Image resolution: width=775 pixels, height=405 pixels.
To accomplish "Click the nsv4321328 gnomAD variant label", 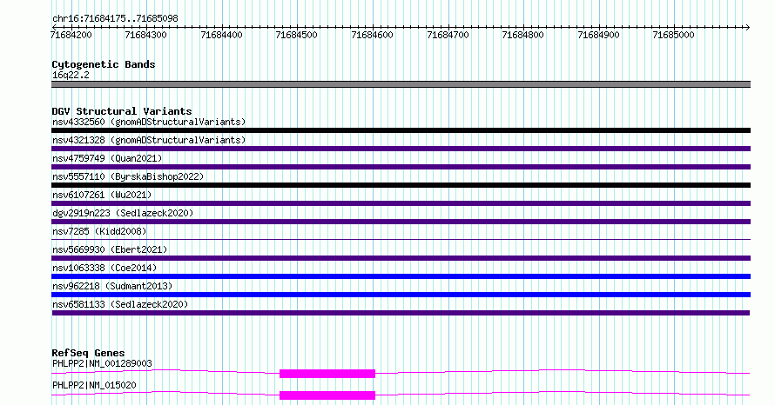I will (x=149, y=140).
